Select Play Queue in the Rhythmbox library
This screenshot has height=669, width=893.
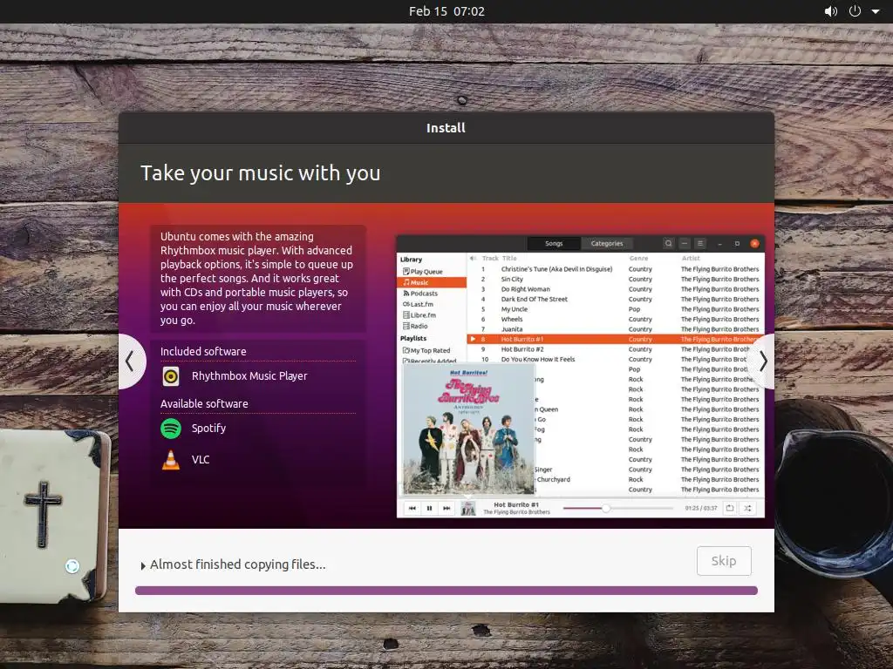click(x=423, y=272)
